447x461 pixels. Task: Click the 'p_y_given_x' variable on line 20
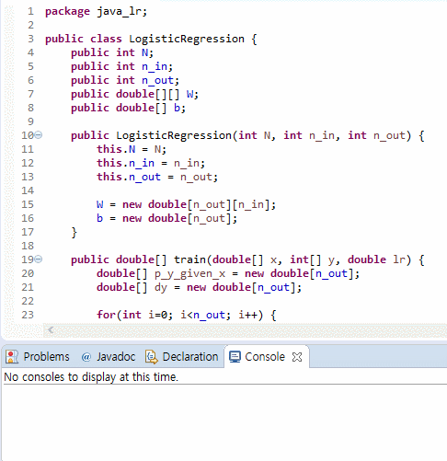(190, 273)
